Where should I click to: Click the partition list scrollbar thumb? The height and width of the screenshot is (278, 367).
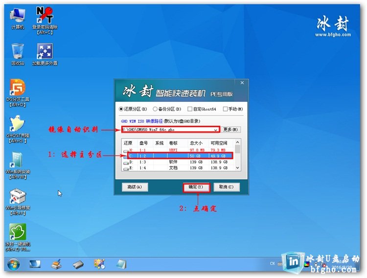(237, 149)
